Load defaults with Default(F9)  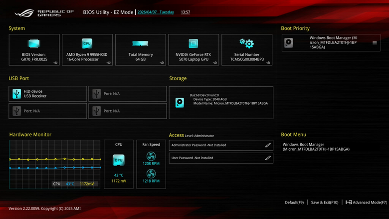(294, 203)
